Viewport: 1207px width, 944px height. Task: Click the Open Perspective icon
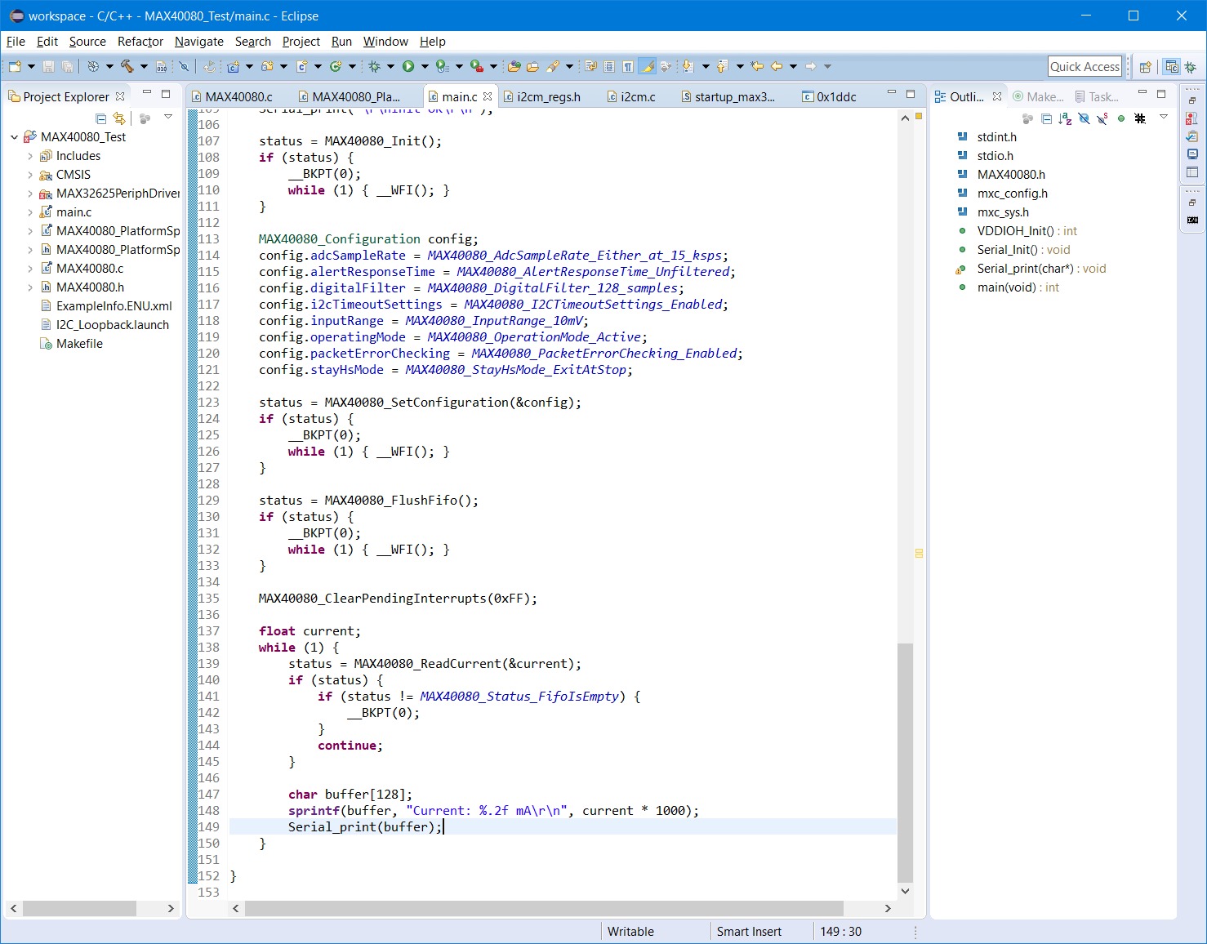click(x=1145, y=67)
